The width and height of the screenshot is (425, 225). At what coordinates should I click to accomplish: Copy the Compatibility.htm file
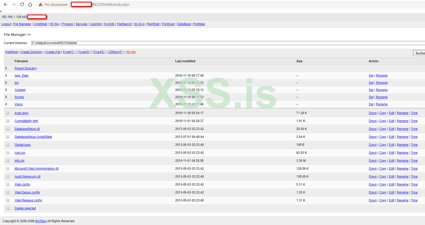point(383,121)
